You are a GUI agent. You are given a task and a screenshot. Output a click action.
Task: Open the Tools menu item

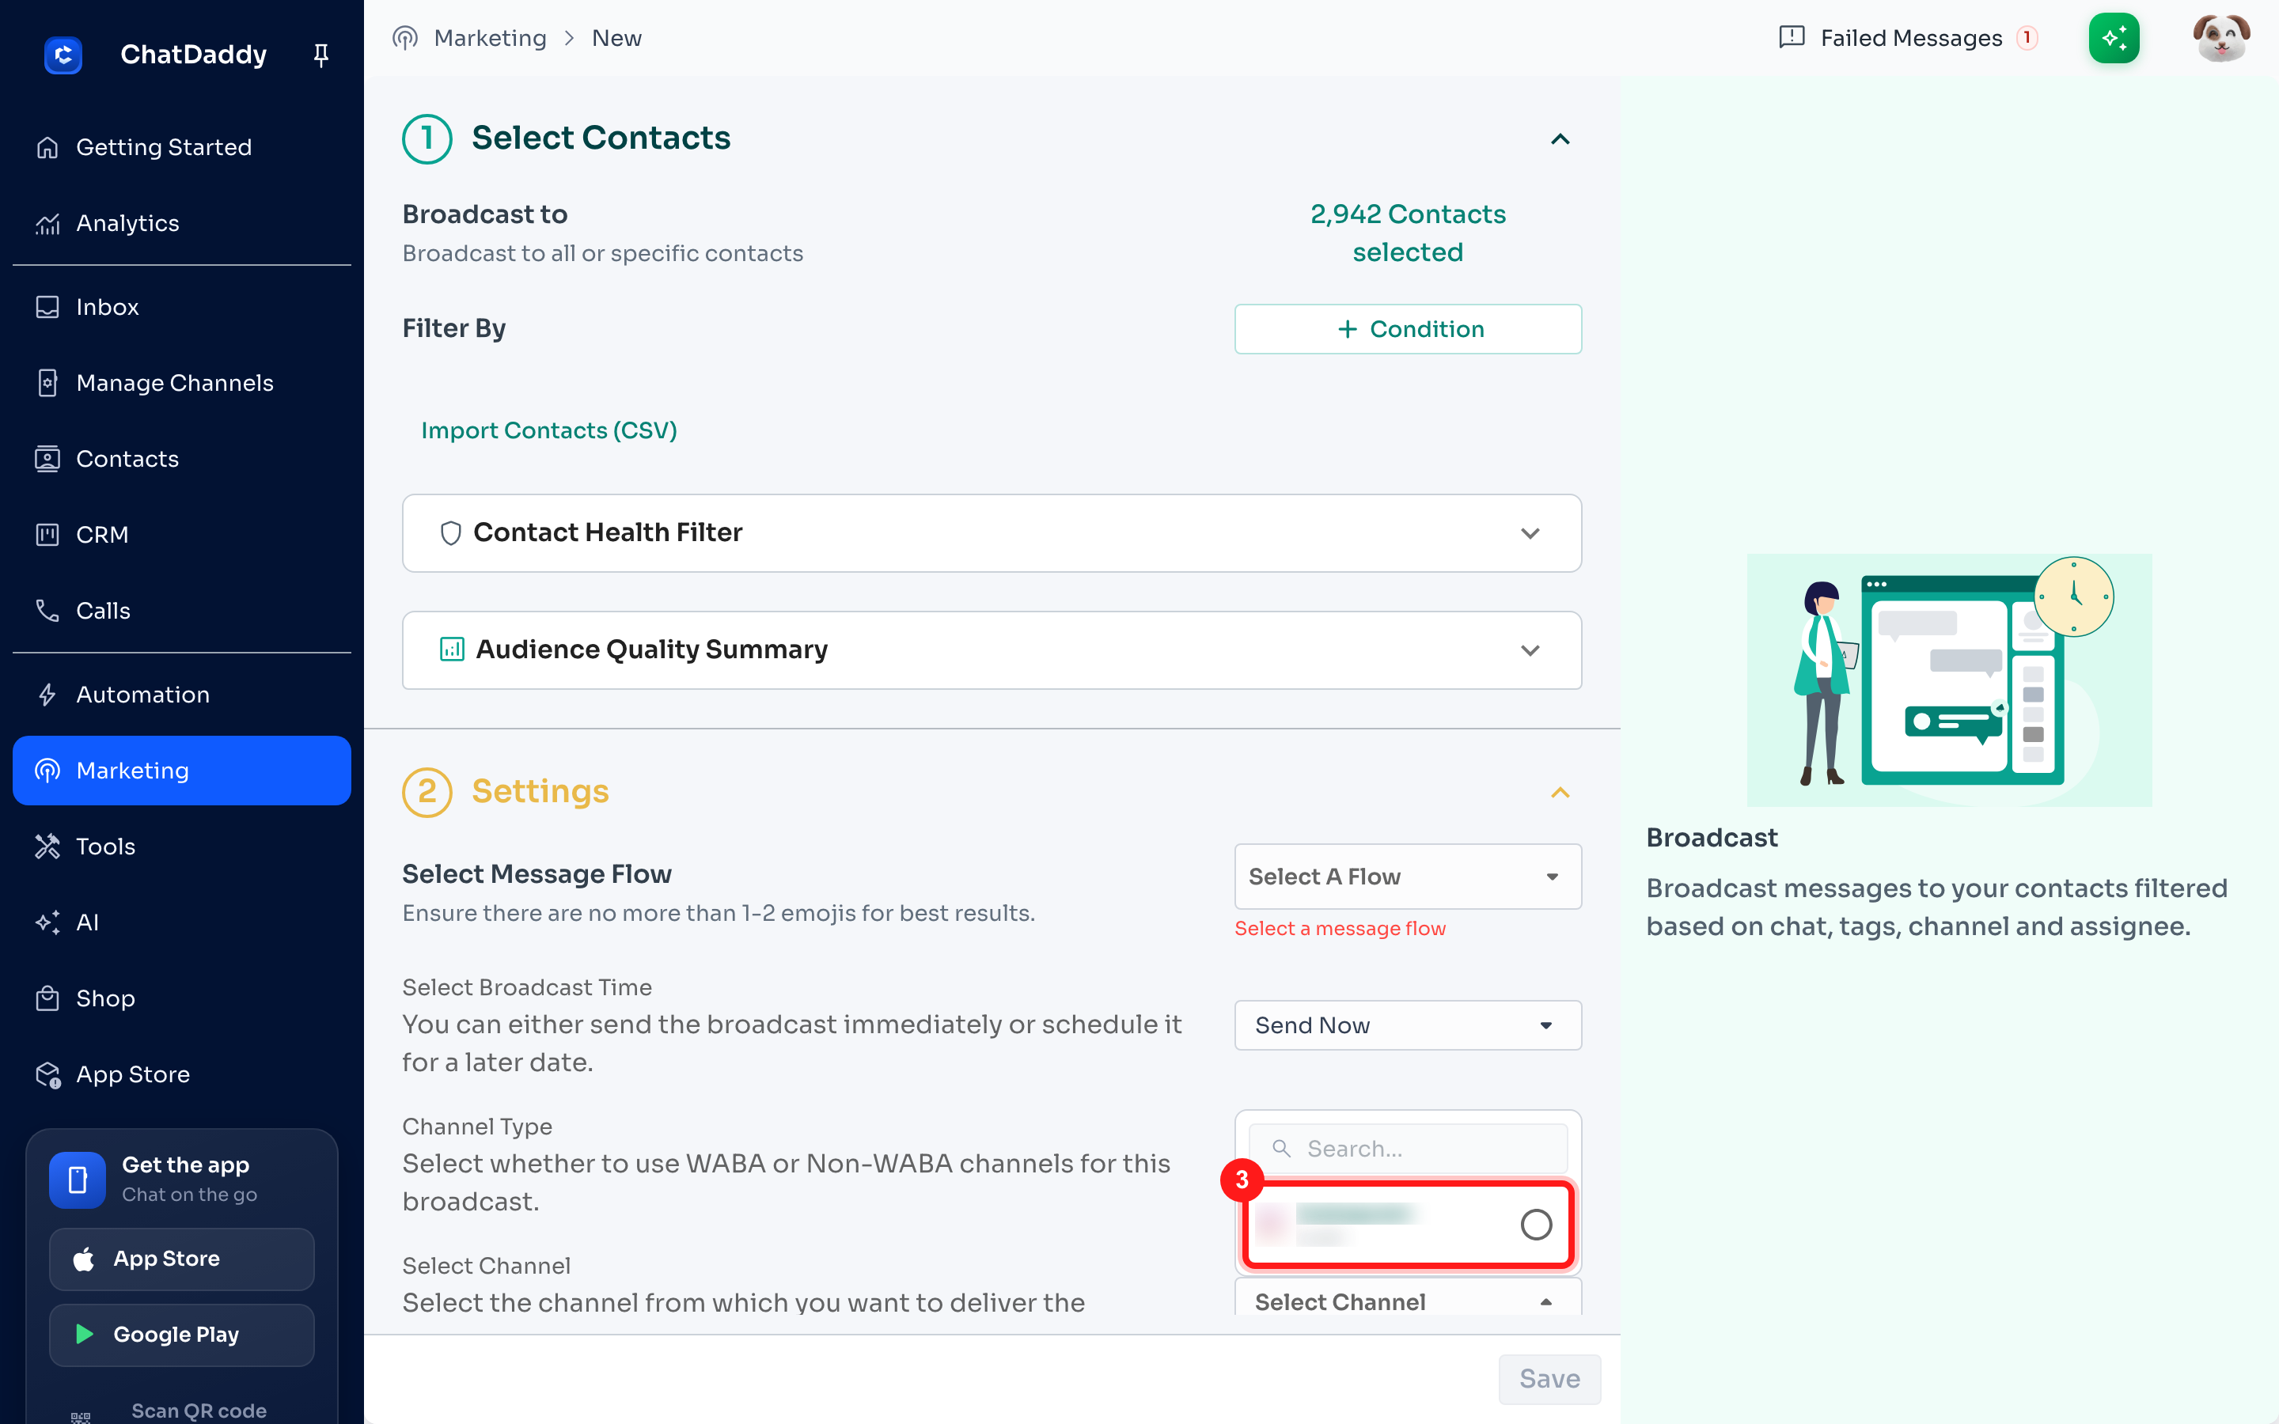coord(182,846)
